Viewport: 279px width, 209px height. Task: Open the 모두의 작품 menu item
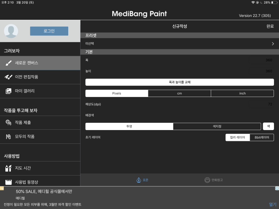pos(40,137)
